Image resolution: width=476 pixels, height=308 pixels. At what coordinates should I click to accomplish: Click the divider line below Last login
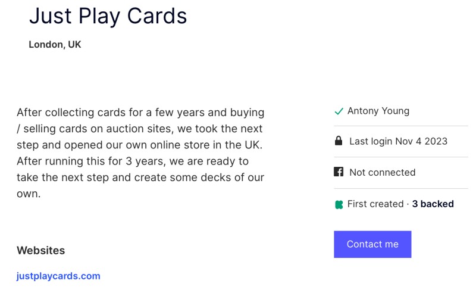click(x=400, y=157)
